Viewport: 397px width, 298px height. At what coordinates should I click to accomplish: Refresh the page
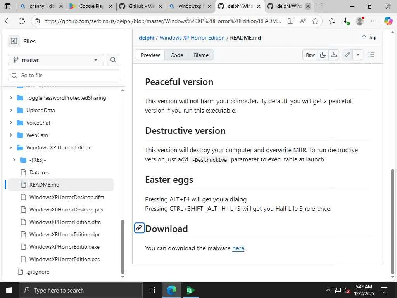[x=22, y=21]
